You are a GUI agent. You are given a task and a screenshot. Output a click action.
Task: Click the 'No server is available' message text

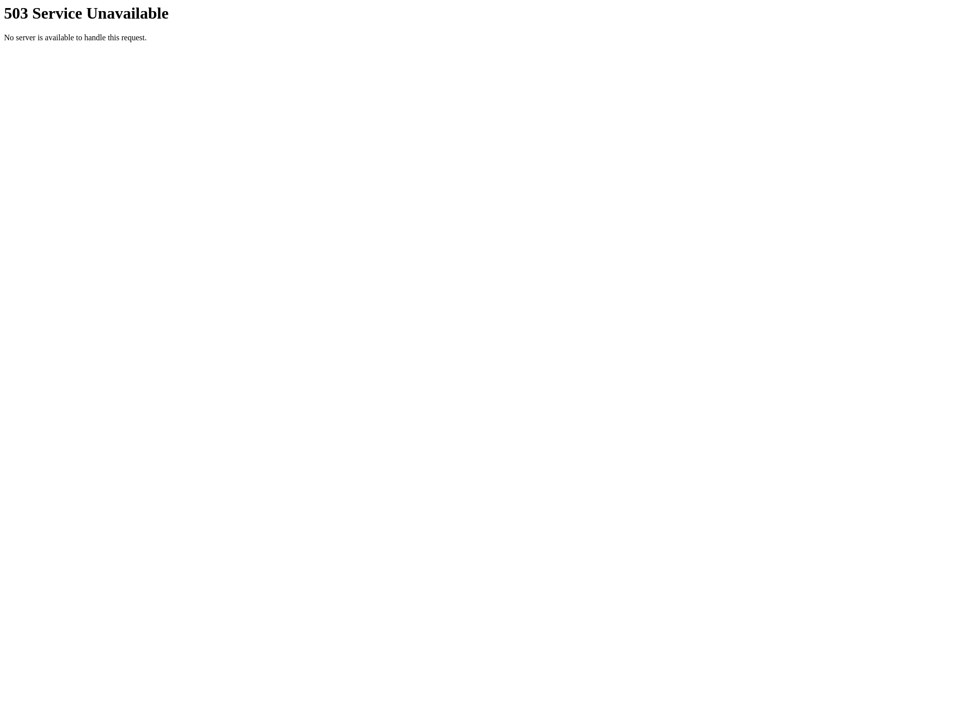click(75, 37)
